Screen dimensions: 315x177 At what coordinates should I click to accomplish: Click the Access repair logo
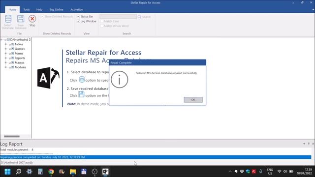[x=48, y=78]
